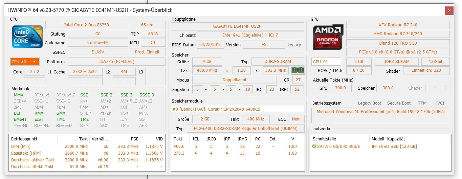This screenshot has height=179, width=462.
Task: Click the VID column header
Action: (153, 139)
